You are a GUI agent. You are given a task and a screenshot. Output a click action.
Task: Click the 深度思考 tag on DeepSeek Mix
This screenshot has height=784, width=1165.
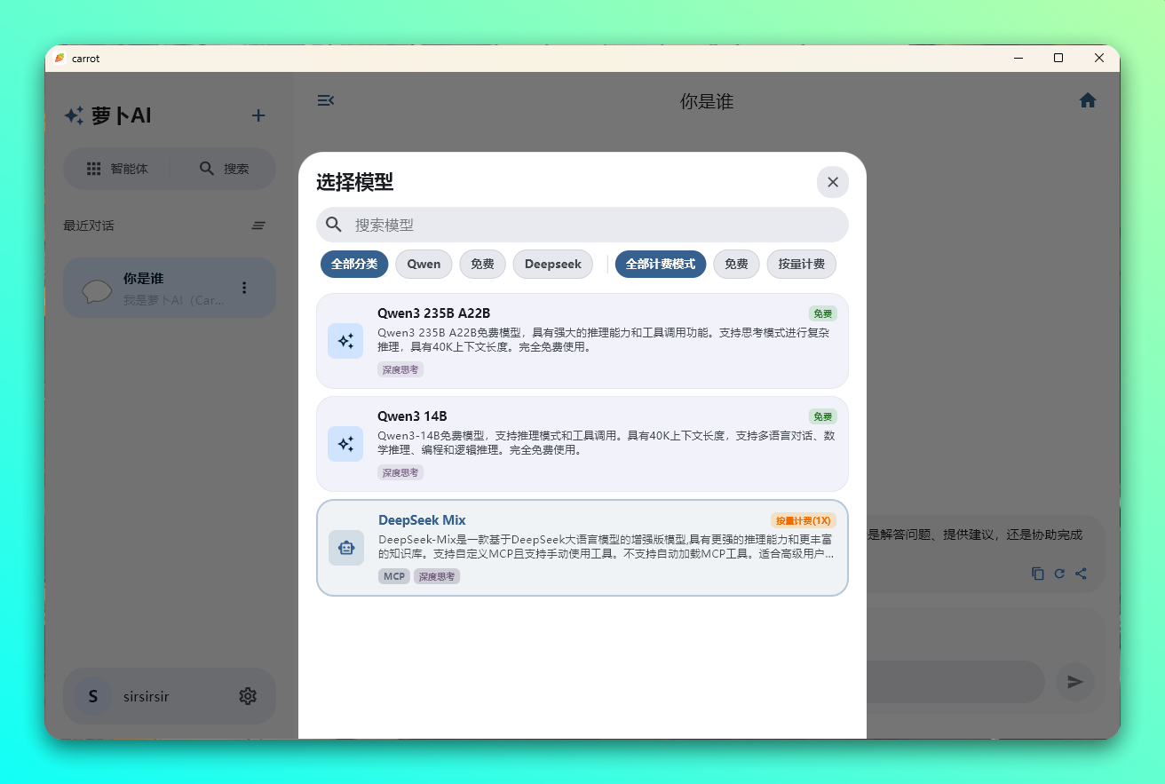pyautogui.click(x=437, y=576)
